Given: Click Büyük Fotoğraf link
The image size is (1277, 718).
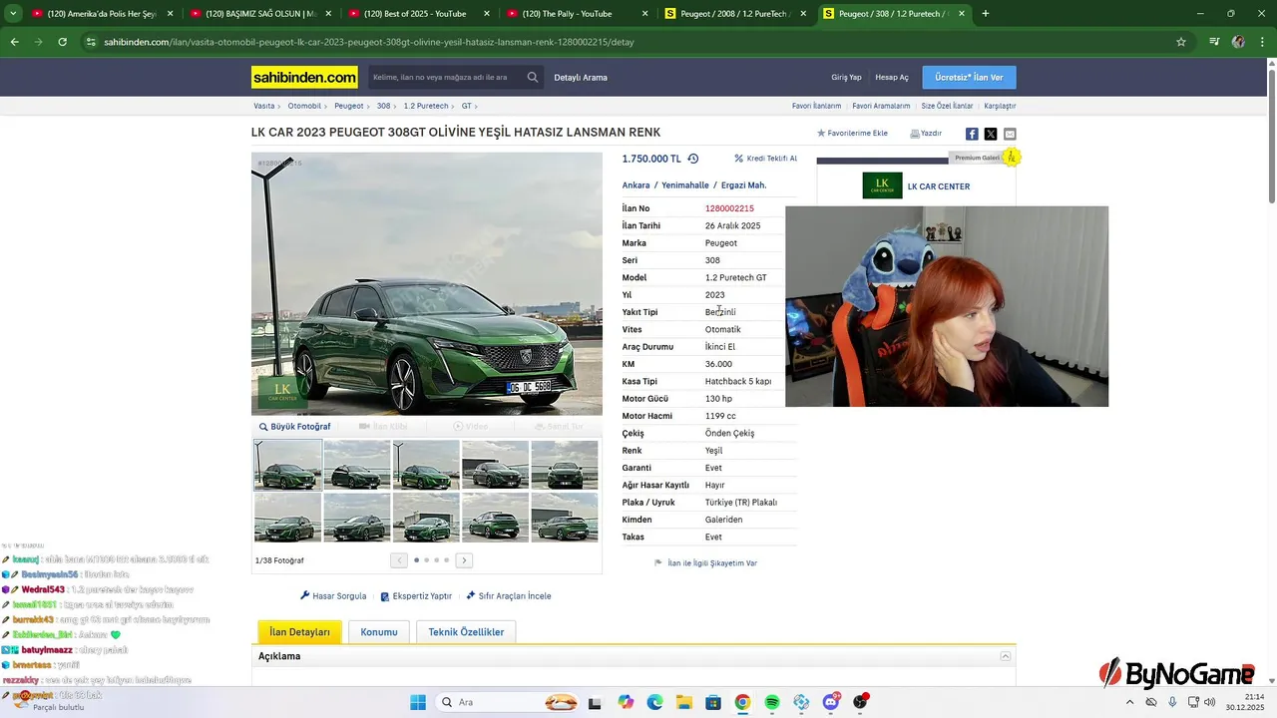Looking at the screenshot, I should (295, 427).
